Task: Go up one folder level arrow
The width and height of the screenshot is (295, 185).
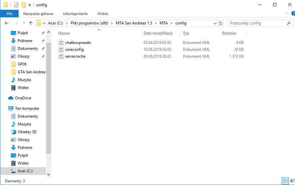Action: (31, 23)
